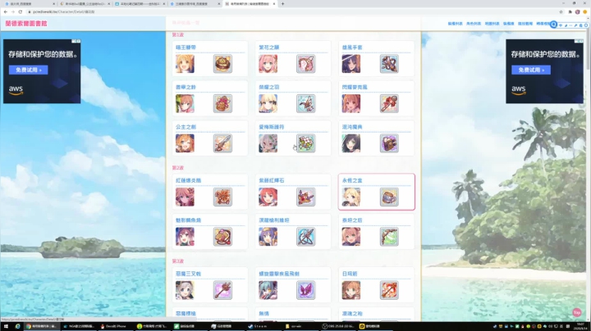
Task: Select the winking orange-haired girl in the 公主之劍 card
Action: tap(185, 143)
